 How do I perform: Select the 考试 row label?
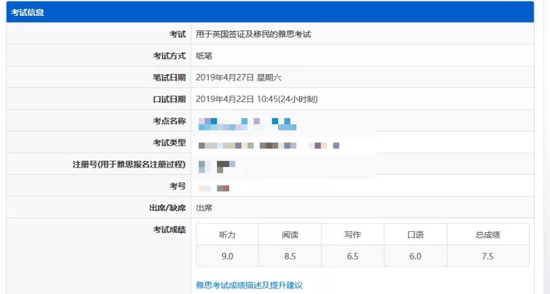(x=177, y=34)
